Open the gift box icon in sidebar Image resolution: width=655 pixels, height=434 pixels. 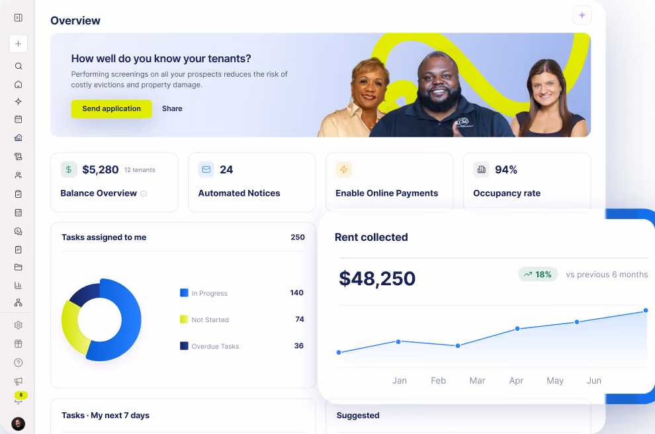19,344
